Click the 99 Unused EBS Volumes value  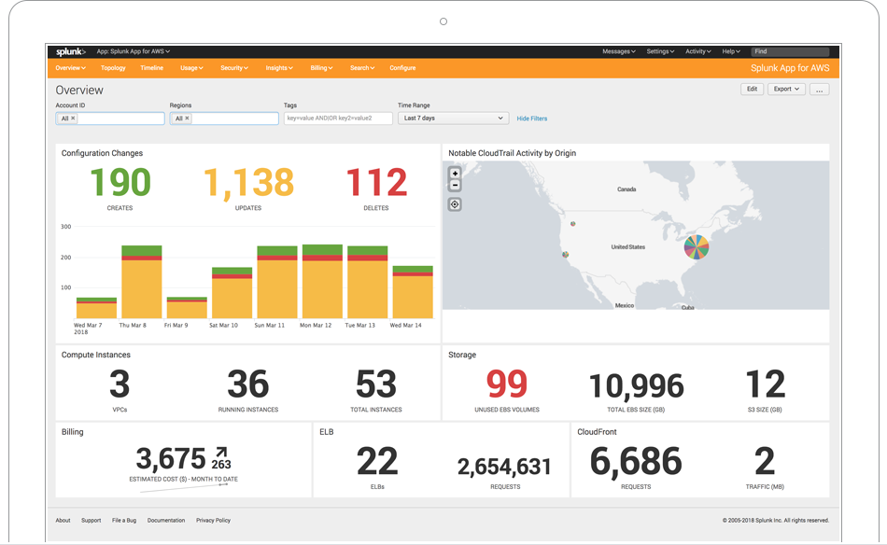[x=507, y=384]
